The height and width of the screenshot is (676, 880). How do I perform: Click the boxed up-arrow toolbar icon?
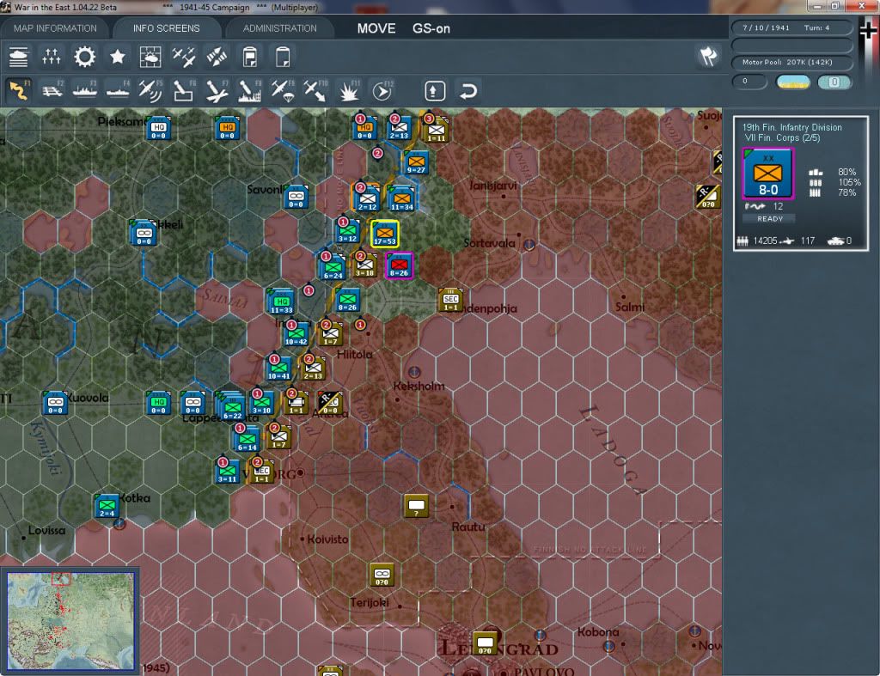pyautogui.click(x=435, y=91)
